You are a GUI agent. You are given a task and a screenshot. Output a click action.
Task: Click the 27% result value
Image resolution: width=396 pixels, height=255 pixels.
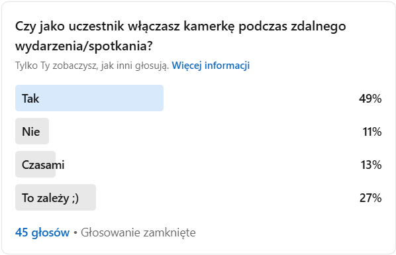point(370,198)
